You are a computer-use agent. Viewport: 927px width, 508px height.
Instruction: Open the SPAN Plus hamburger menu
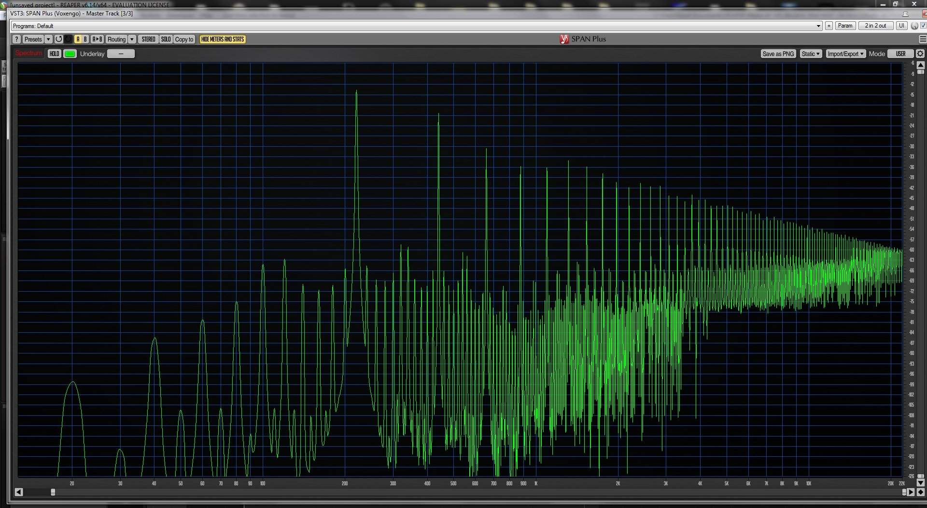tap(922, 39)
